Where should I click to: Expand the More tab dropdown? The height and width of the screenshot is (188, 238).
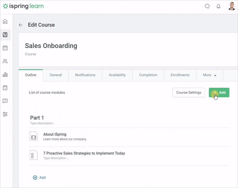pyautogui.click(x=210, y=75)
